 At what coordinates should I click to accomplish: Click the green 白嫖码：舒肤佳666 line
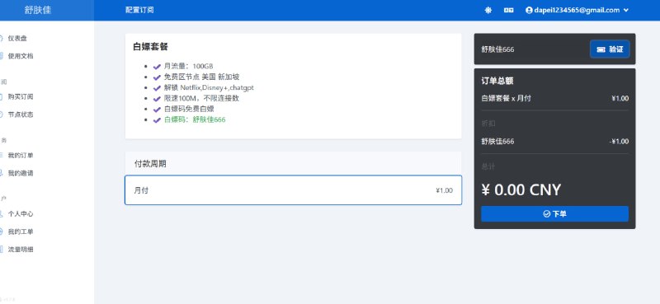click(195, 119)
